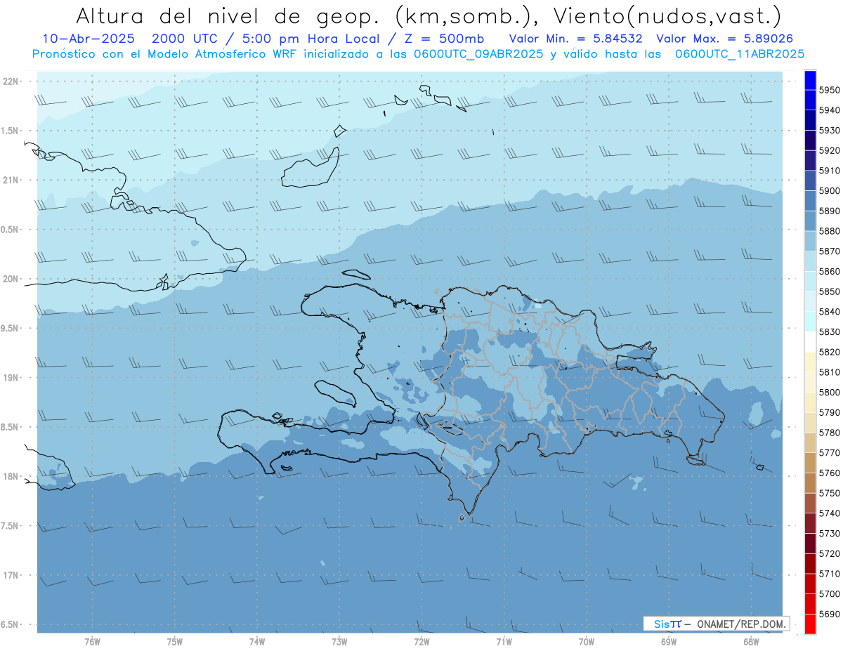This screenshot has width=843, height=651.
Task: Click the '22N' latitude label
Action: point(10,81)
